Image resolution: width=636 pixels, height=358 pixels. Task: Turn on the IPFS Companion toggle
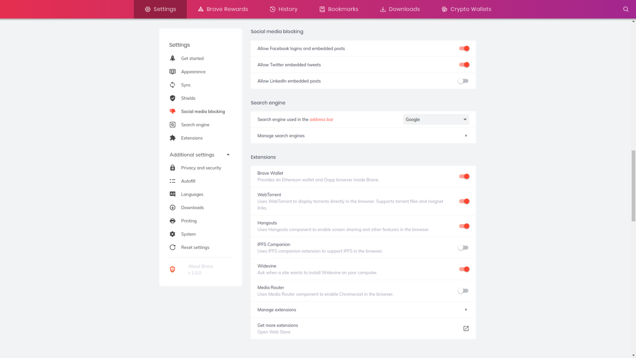point(463,248)
